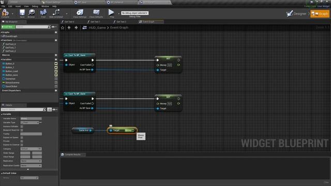Open the Asset menu

(x=18, y=6)
